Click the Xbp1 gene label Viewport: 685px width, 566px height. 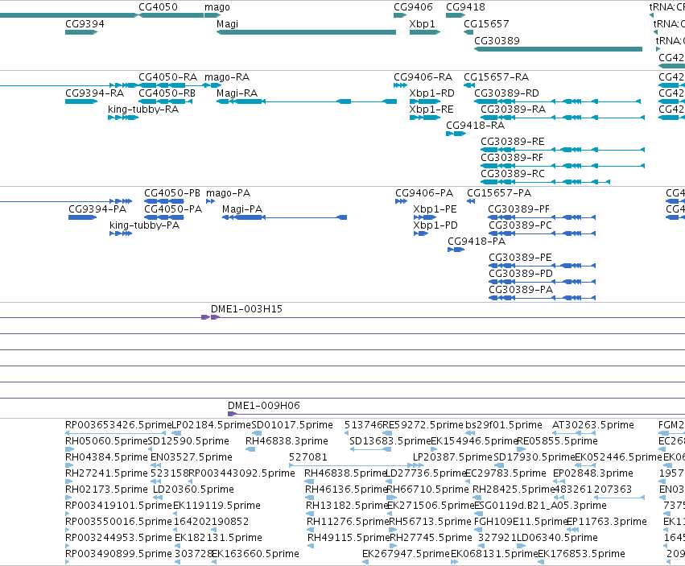click(422, 23)
